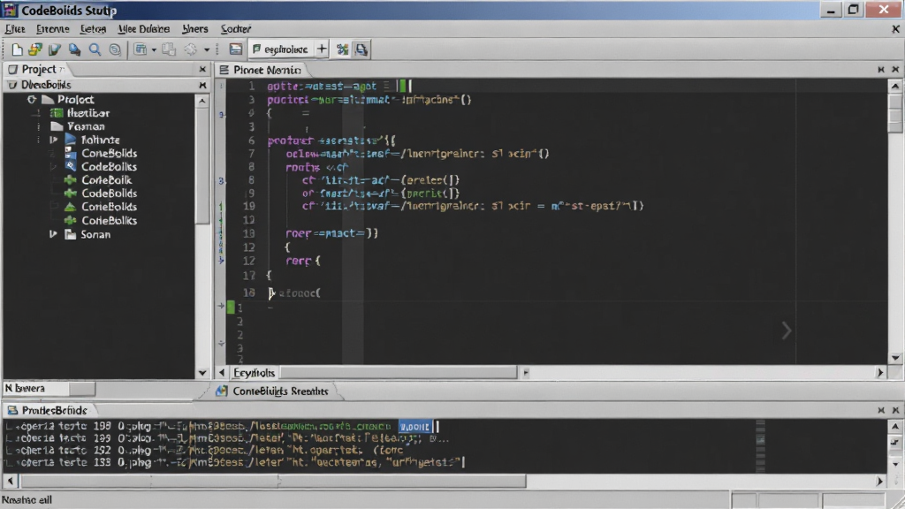Select the Yasman folder item
The width and height of the screenshot is (905, 509).
click(86, 126)
